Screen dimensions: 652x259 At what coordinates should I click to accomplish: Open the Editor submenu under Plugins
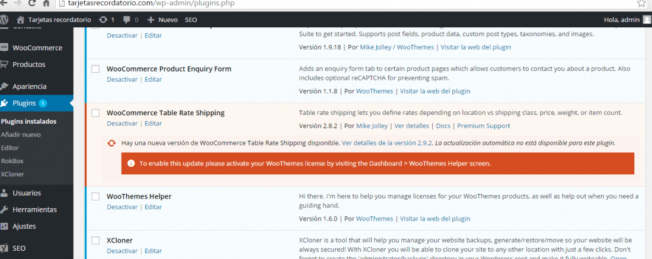(10, 147)
